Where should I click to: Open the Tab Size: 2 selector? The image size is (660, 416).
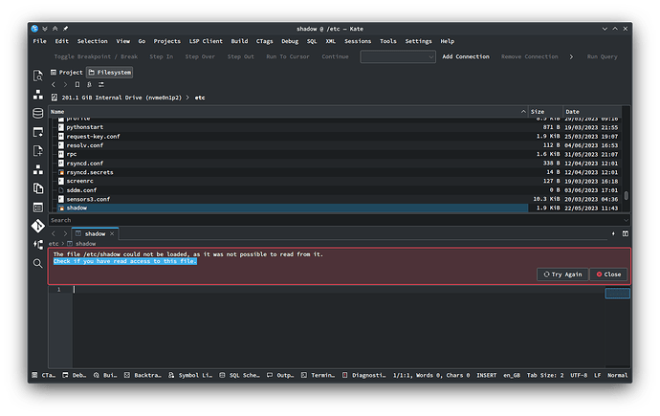[545, 375]
